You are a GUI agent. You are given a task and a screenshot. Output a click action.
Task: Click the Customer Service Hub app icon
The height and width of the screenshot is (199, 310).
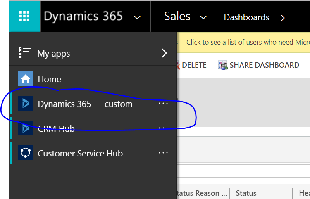(x=26, y=153)
